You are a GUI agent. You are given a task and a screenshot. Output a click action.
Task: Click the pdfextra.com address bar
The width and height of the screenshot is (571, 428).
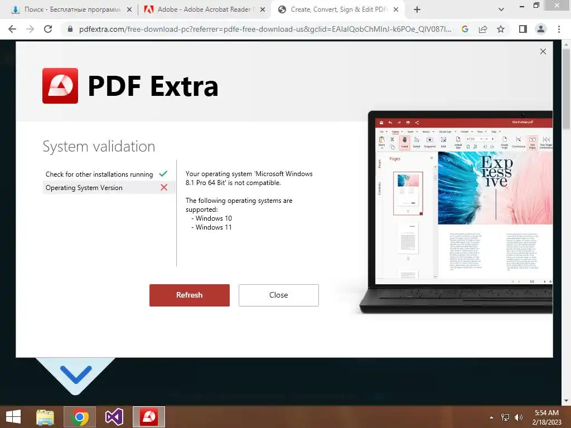[265, 29]
